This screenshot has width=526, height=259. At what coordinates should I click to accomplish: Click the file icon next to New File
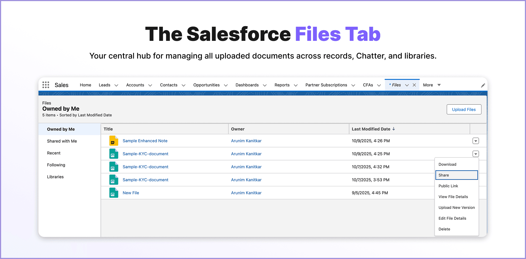[113, 193]
